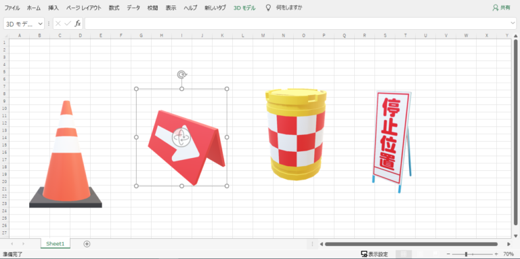
Task: Click the scroll right arrow on the horizontal scrollbar
Action: [x=508, y=244]
